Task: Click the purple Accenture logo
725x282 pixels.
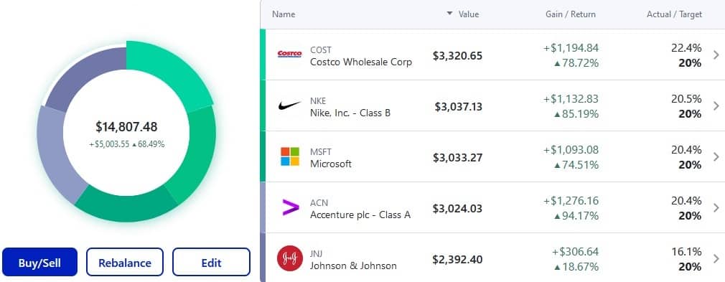Action: 291,207
